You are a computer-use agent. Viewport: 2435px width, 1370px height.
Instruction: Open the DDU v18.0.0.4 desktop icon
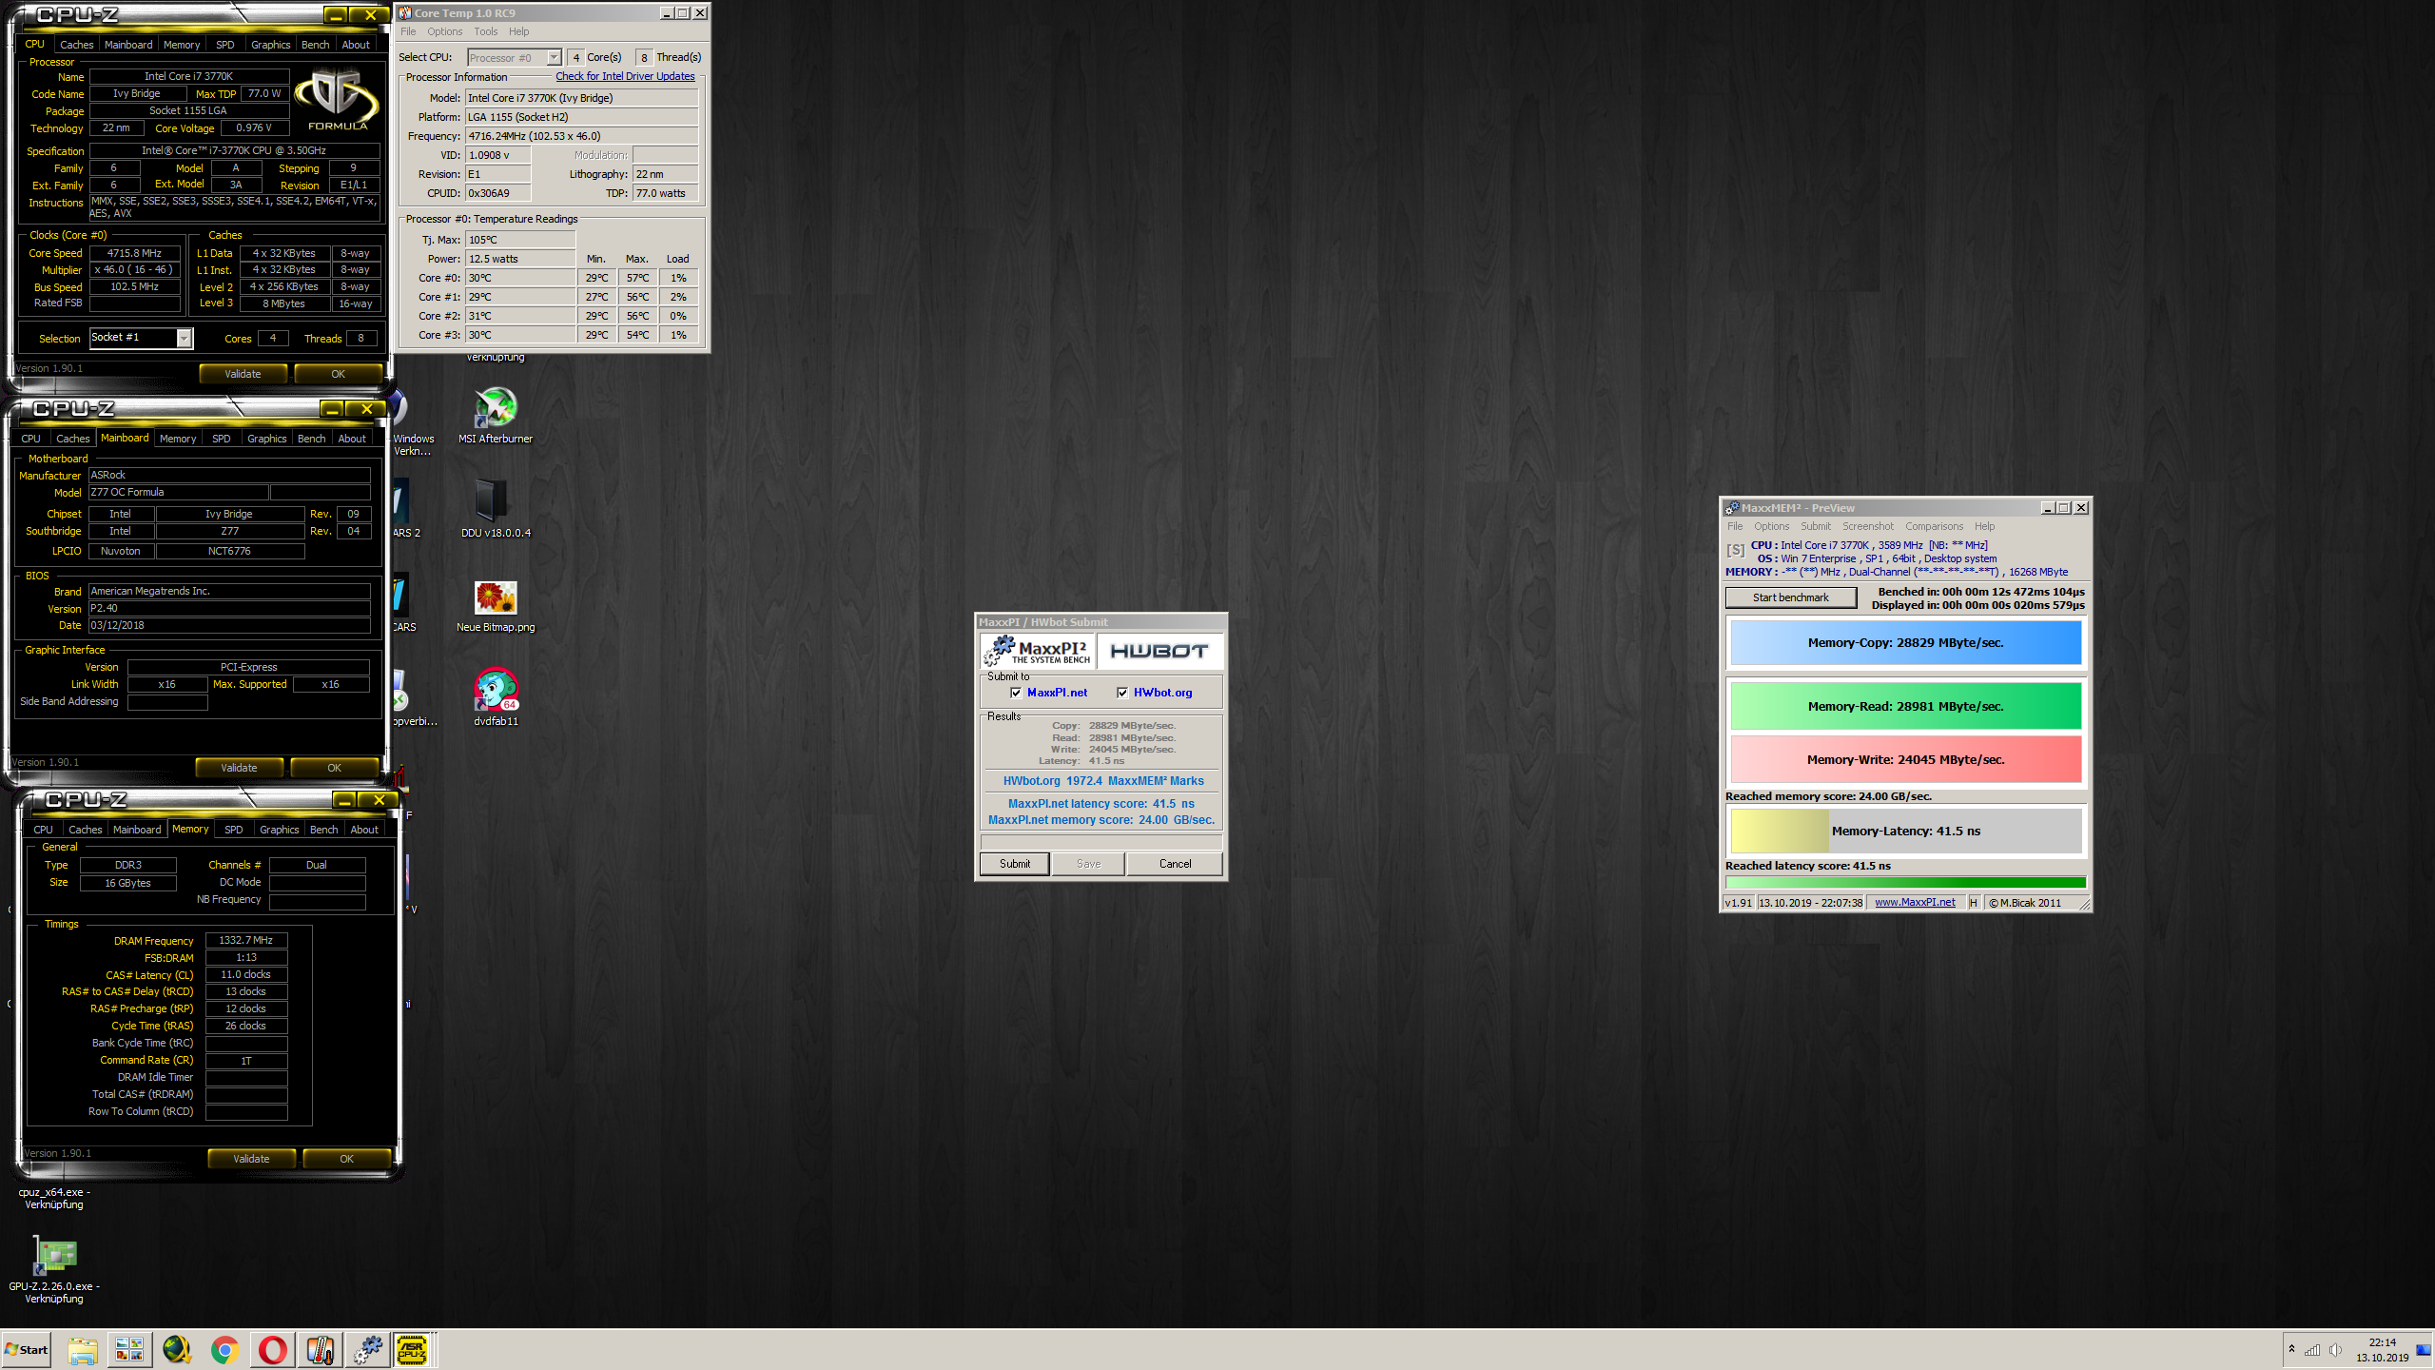tap(496, 508)
